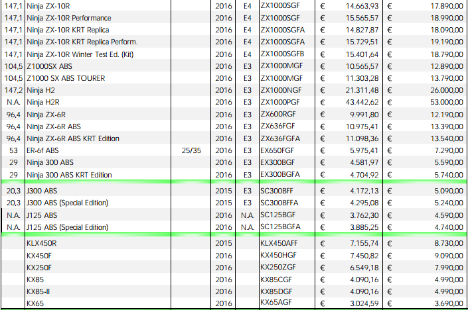Select the Ninja ZX-6R ABS KRT Edition cell
This screenshot has width=468, height=310.
(x=73, y=138)
